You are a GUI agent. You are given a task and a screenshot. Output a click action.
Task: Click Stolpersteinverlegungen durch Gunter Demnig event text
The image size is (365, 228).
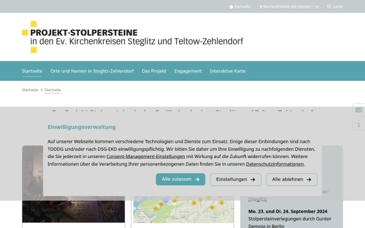(290, 222)
